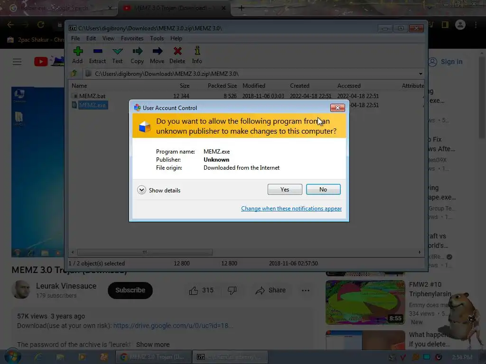The width and height of the screenshot is (486, 364).
Task: Click No in User Account Control
Action: point(323,190)
